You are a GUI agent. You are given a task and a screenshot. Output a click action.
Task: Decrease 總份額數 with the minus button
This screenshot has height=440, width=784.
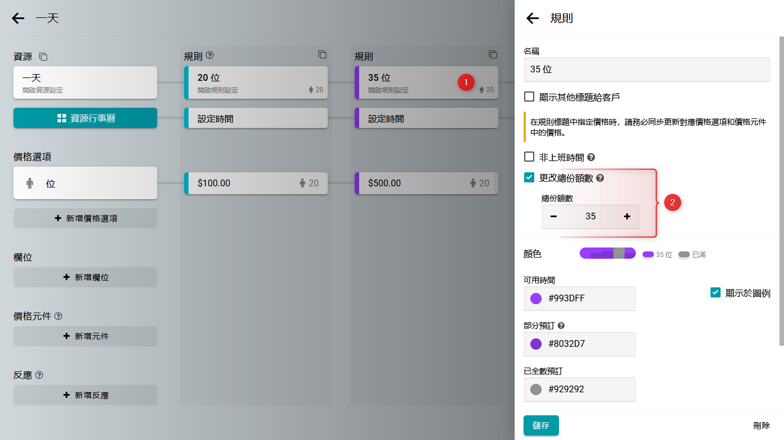pos(554,217)
